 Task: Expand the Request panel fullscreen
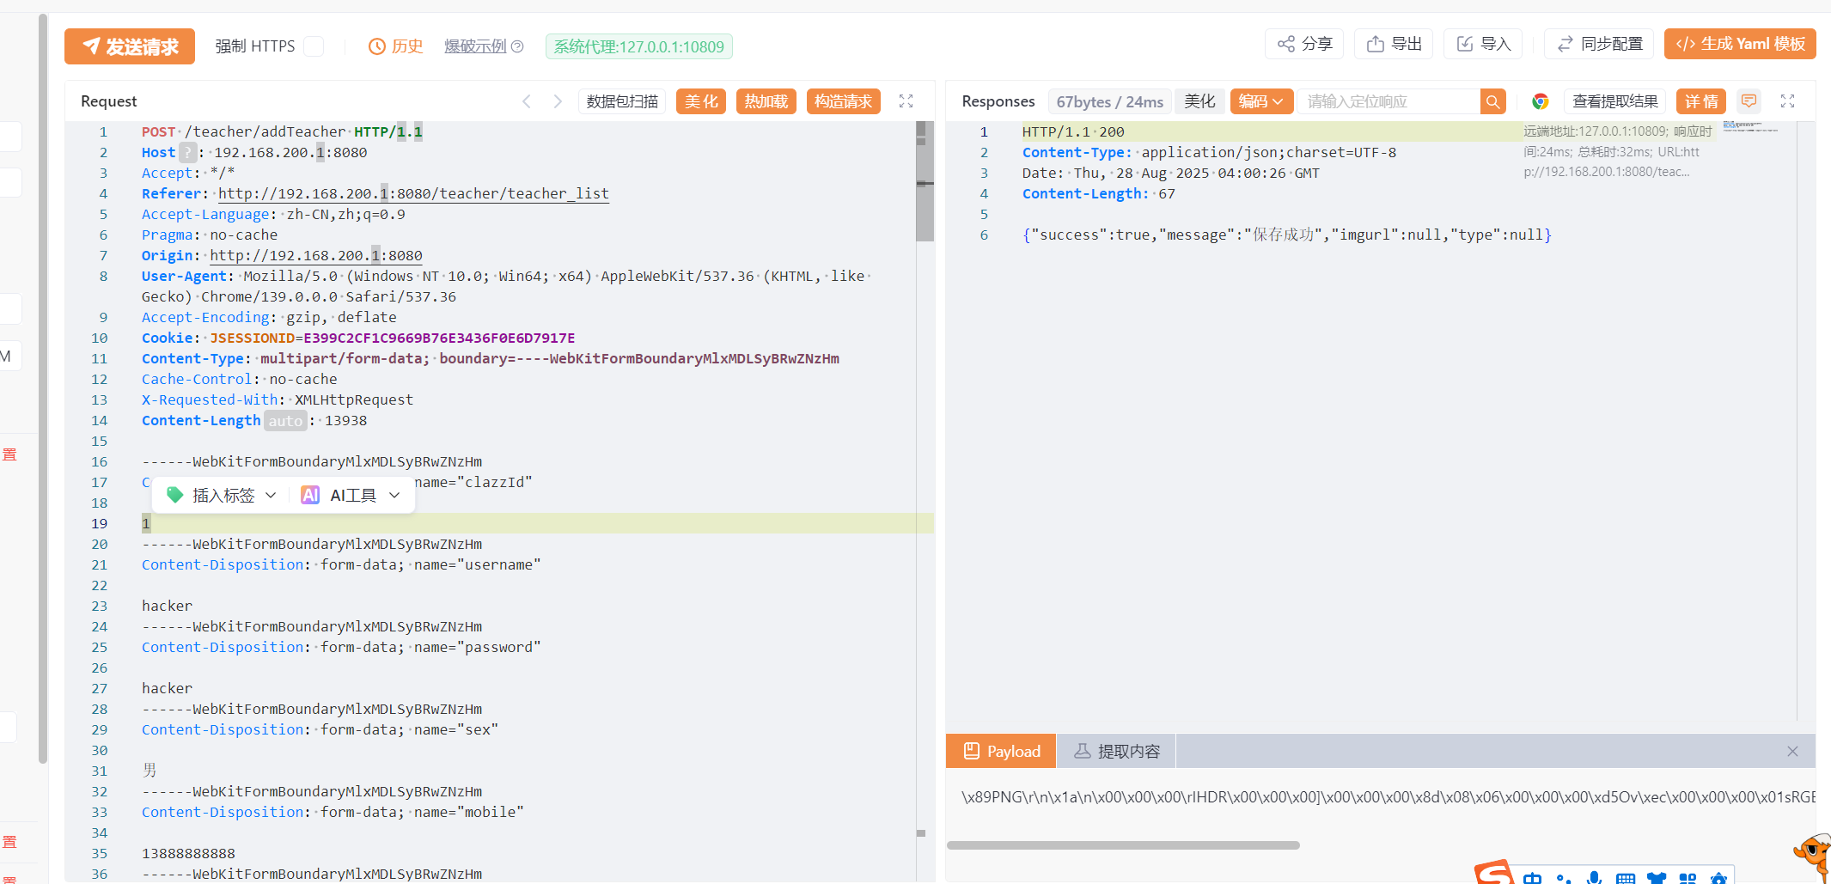point(906,101)
